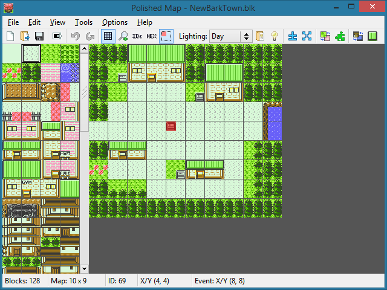Select the plain light green block in palette
387x290 pixels.
coord(12,54)
